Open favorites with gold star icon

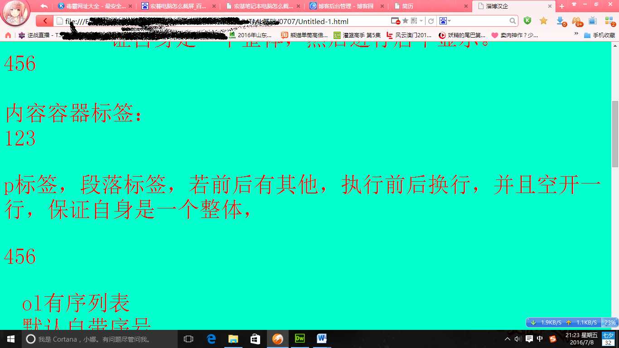coord(543,21)
